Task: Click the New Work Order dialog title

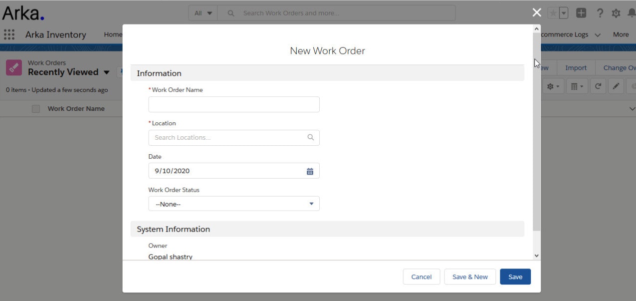Action: pos(327,51)
